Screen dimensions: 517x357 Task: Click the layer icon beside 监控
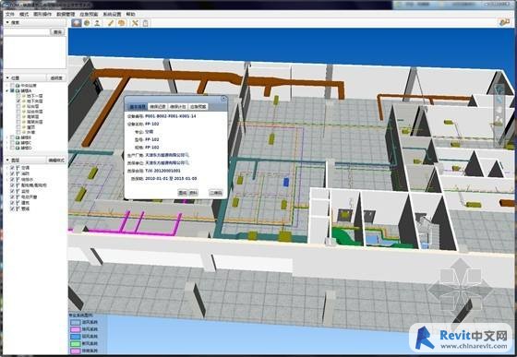click(x=18, y=191)
